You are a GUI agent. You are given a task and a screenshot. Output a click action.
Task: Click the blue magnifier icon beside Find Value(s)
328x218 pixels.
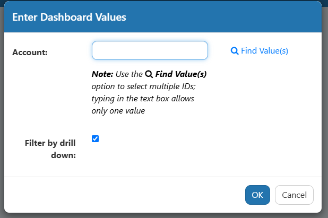(235, 51)
